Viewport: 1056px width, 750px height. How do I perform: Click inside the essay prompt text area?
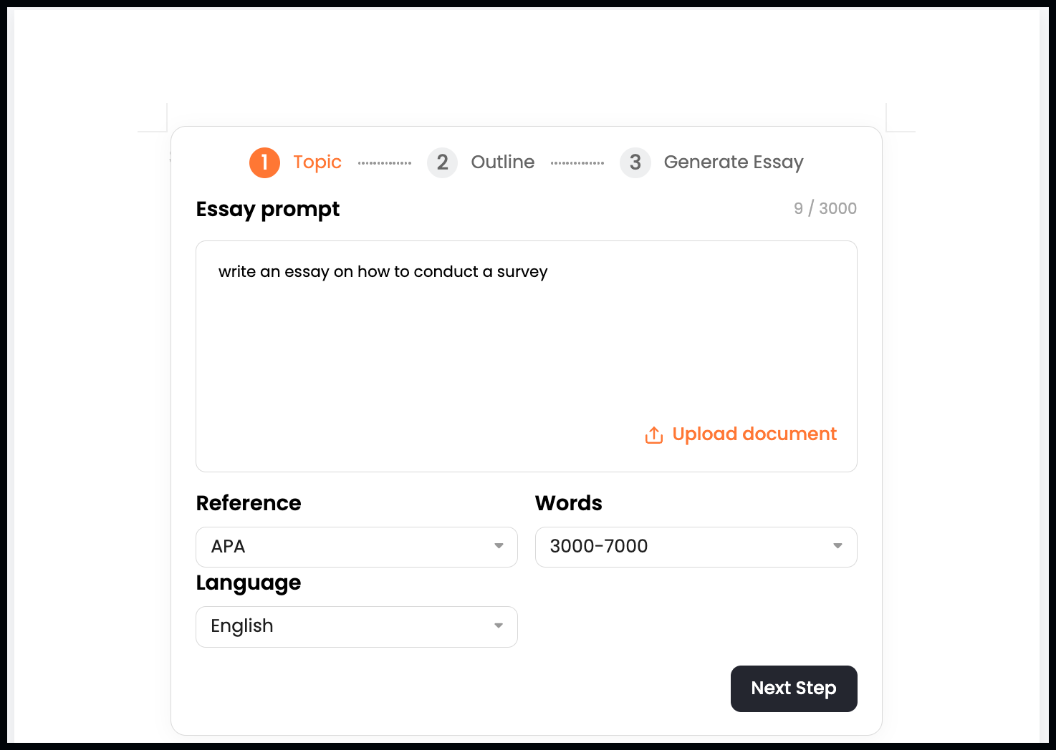click(x=527, y=356)
